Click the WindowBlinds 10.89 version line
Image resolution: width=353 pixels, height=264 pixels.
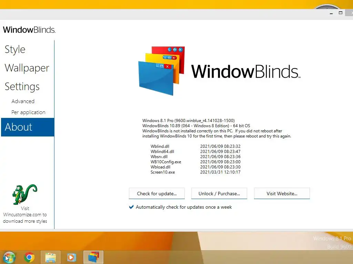[196, 126]
